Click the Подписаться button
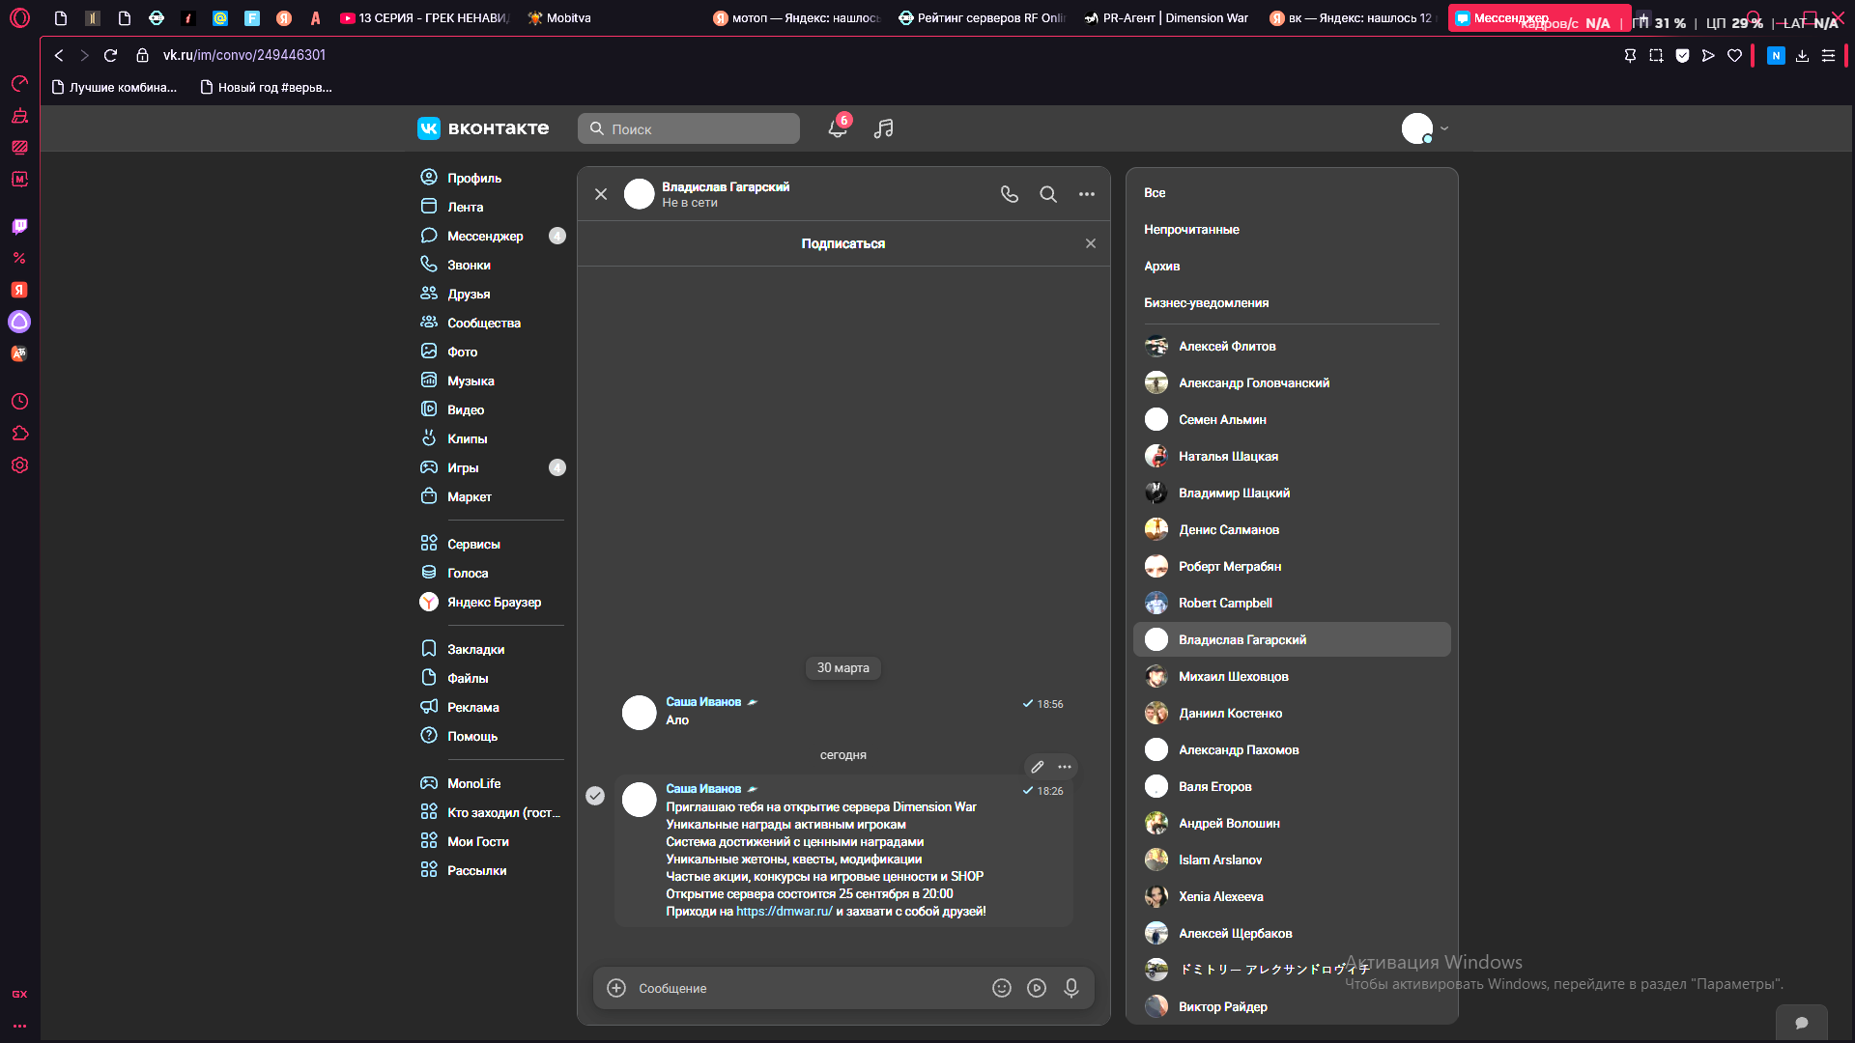The height and width of the screenshot is (1043, 1855). pyautogui.click(x=843, y=243)
